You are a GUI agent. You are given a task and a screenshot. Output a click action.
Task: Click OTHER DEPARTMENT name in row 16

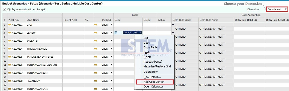click(x=212, y=85)
